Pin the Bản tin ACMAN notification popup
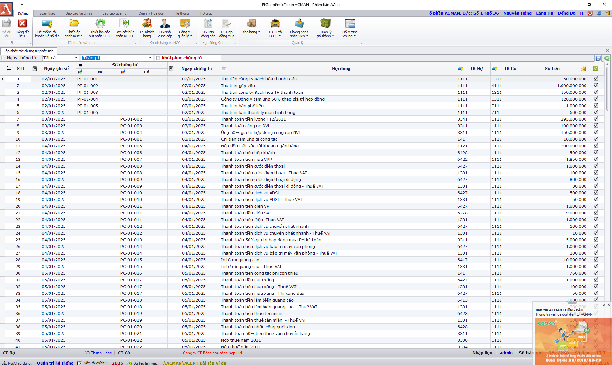The width and height of the screenshot is (612, 365). (603, 305)
